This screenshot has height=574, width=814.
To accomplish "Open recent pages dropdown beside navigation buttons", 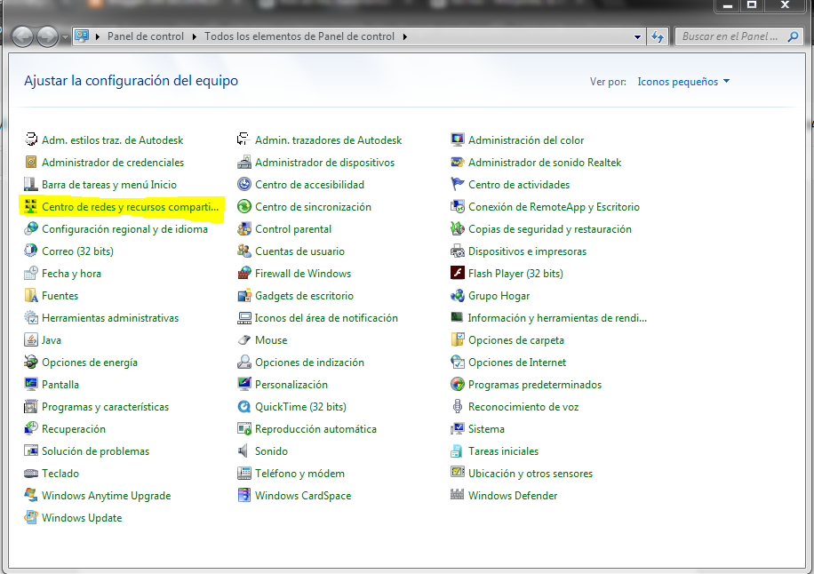I will (x=65, y=37).
